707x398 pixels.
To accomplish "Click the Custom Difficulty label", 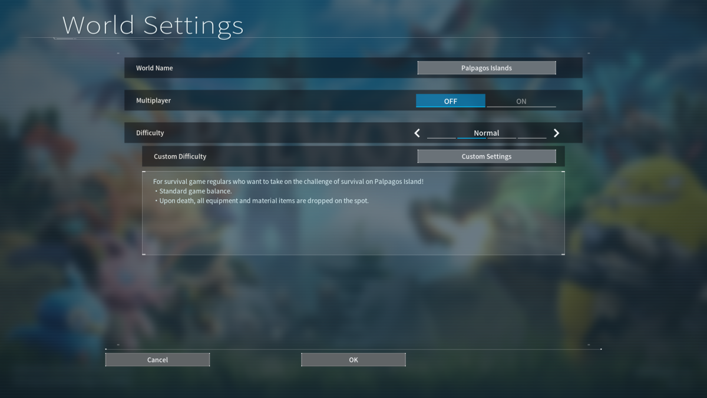I will 180,156.
